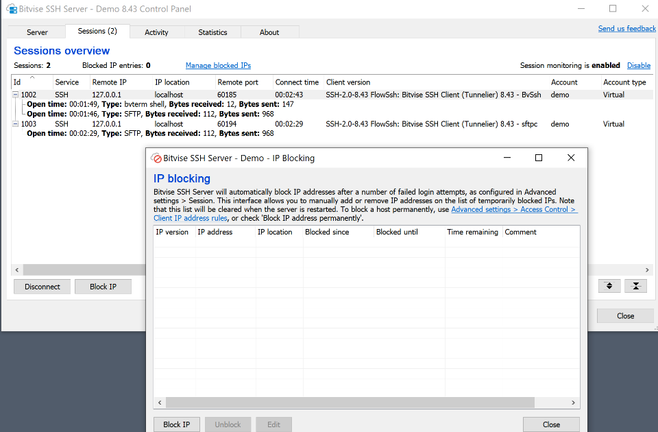Click the IP Blocking dialog title icon
The height and width of the screenshot is (432, 658).
tap(156, 158)
